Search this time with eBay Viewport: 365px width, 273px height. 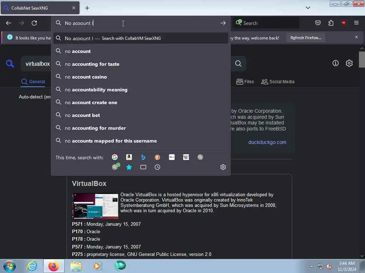pyautogui.click(x=172, y=157)
